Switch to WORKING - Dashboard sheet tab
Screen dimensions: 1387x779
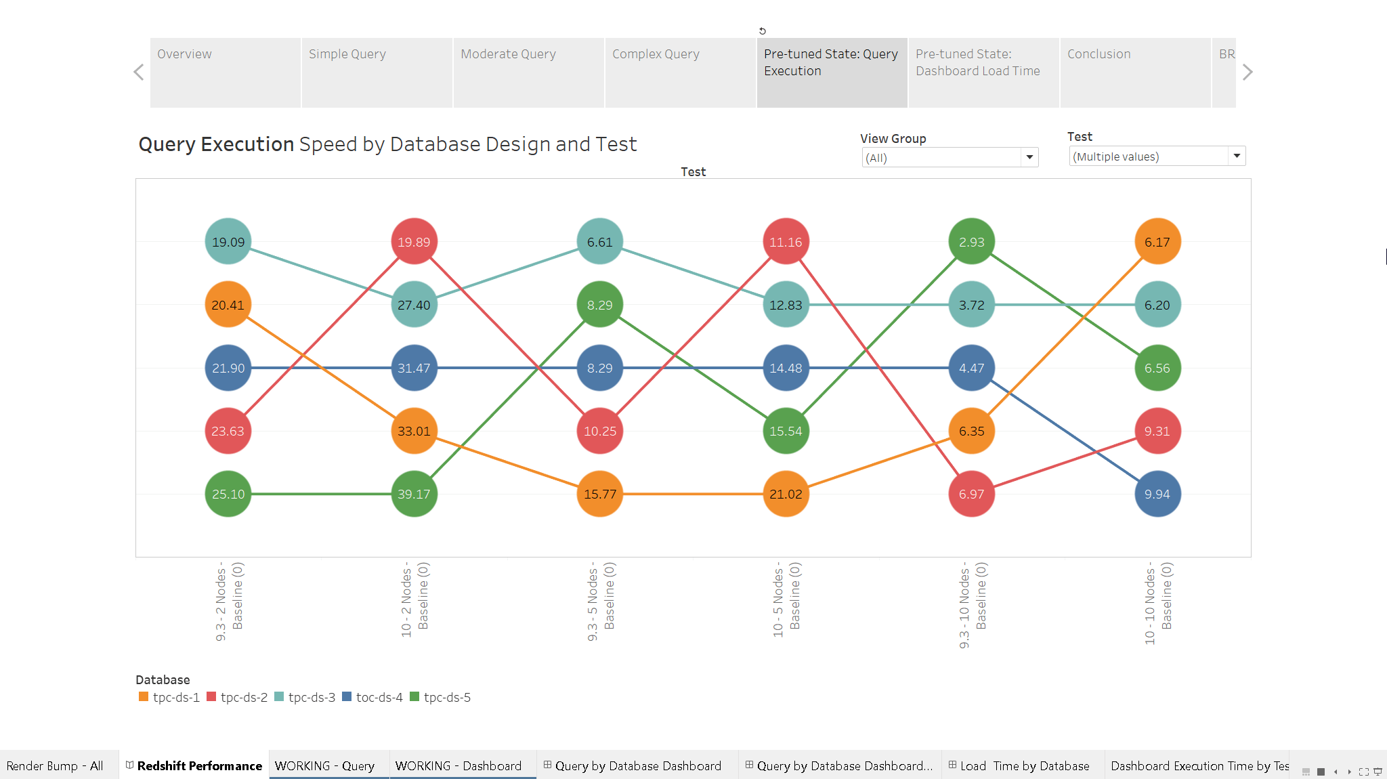pos(458,766)
